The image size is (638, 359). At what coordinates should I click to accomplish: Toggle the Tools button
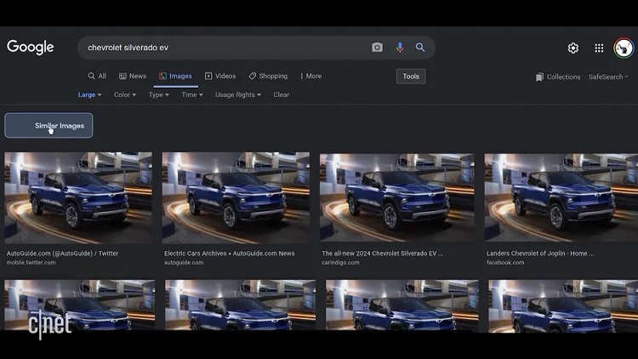coord(411,76)
